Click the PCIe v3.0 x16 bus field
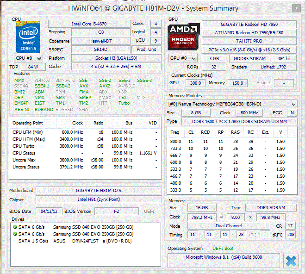The height and width of the screenshot is (274, 305). coord(249,50)
